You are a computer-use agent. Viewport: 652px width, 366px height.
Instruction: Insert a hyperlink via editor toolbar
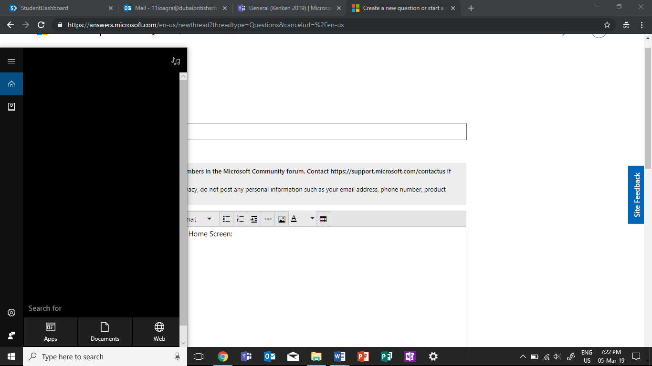pos(268,219)
